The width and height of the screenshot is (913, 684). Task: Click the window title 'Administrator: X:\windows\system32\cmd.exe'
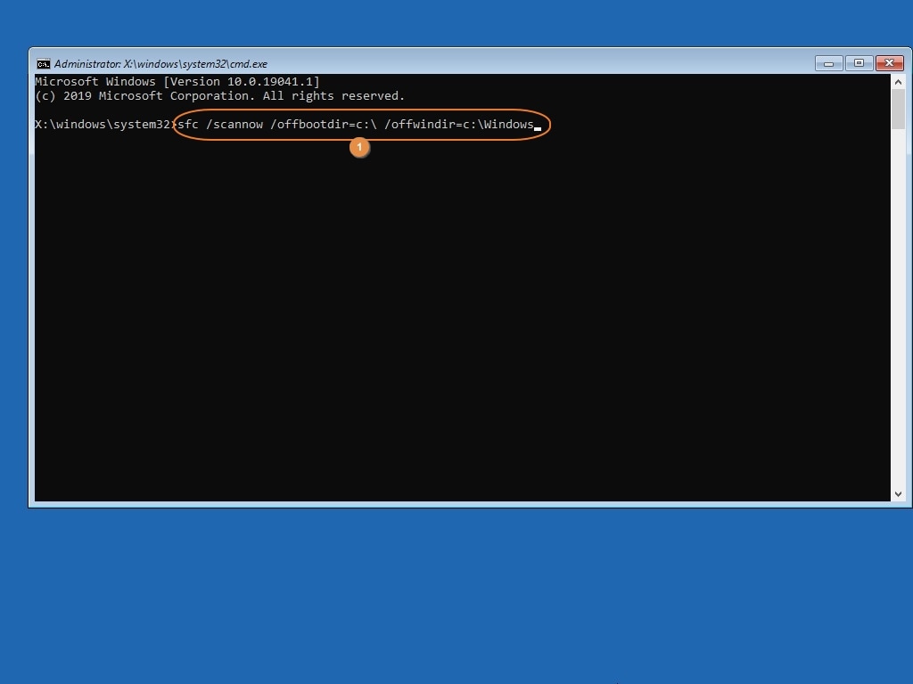click(160, 64)
